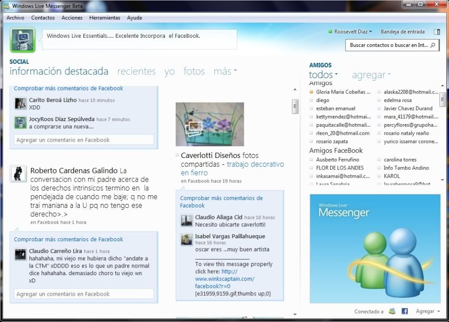The image size is (449, 322).
Task: Click the Windows Live Messenger banner ad
Action: point(375,248)
